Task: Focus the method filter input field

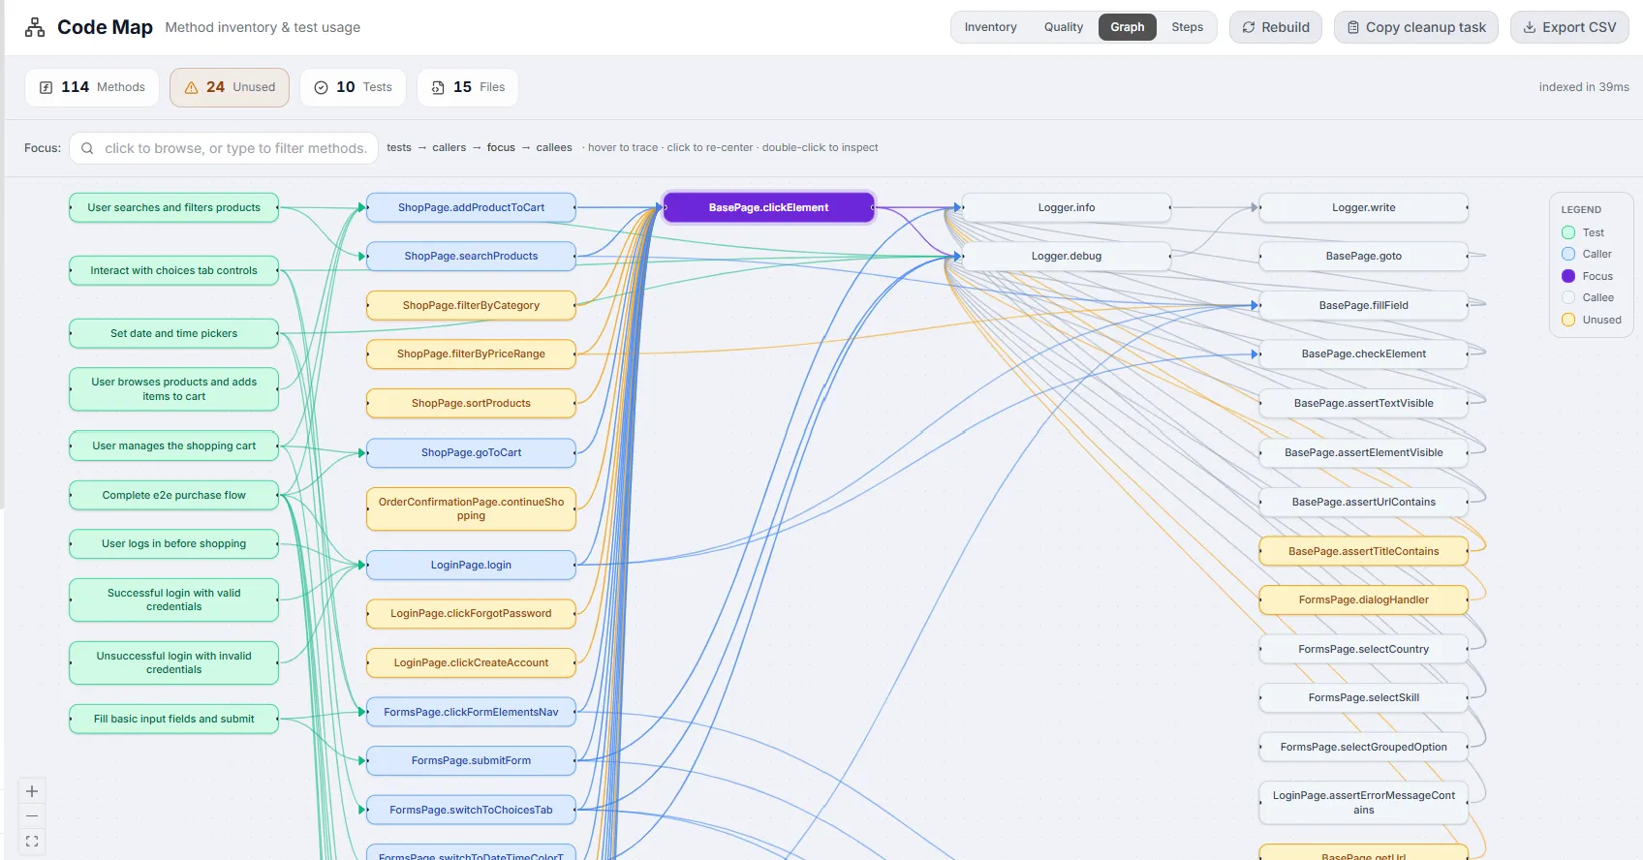Action: [224, 148]
